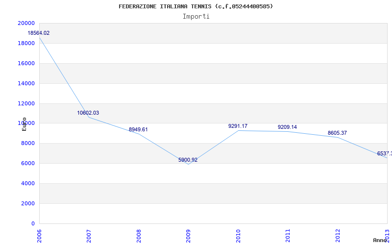Click the data label 5900.92
This screenshot has height=245, width=392.
click(x=188, y=160)
